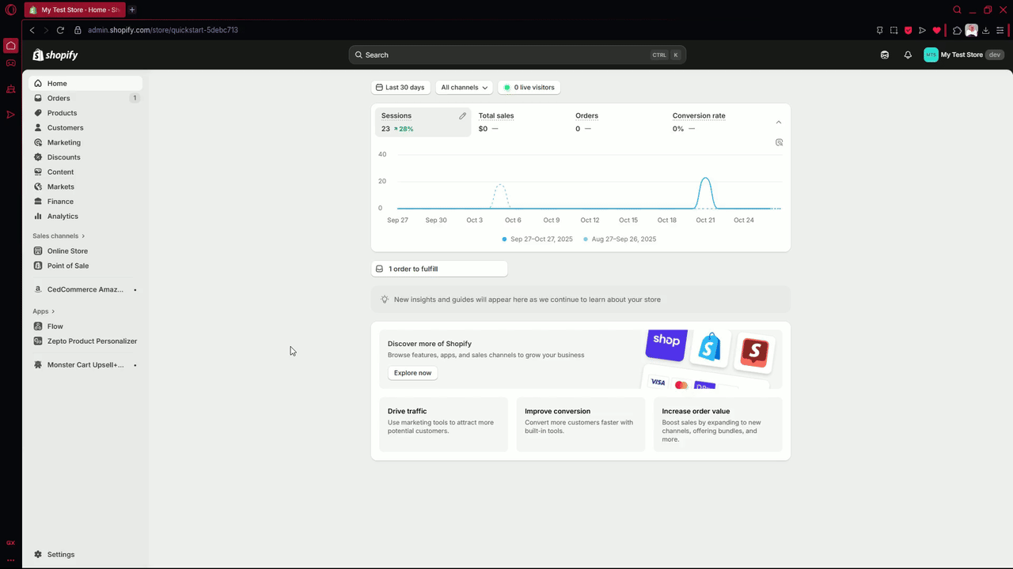Open the browser extensions icon
Viewport: 1013px width, 569px height.
(957, 30)
